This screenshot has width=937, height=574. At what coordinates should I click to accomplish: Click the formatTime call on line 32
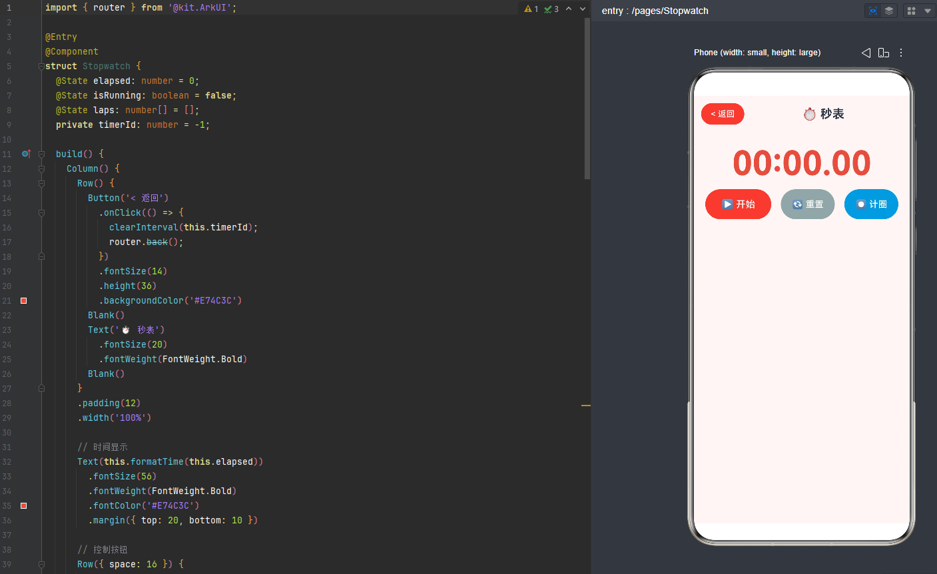click(157, 462)
